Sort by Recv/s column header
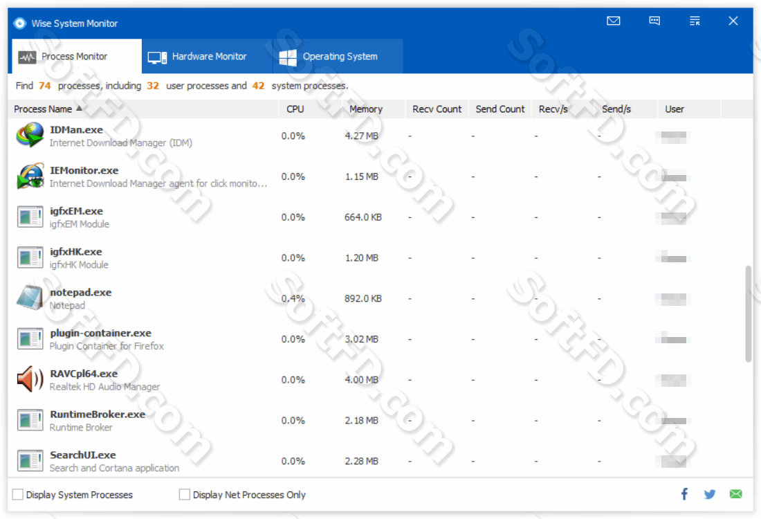The image size is (761, 519). (563, 109)
